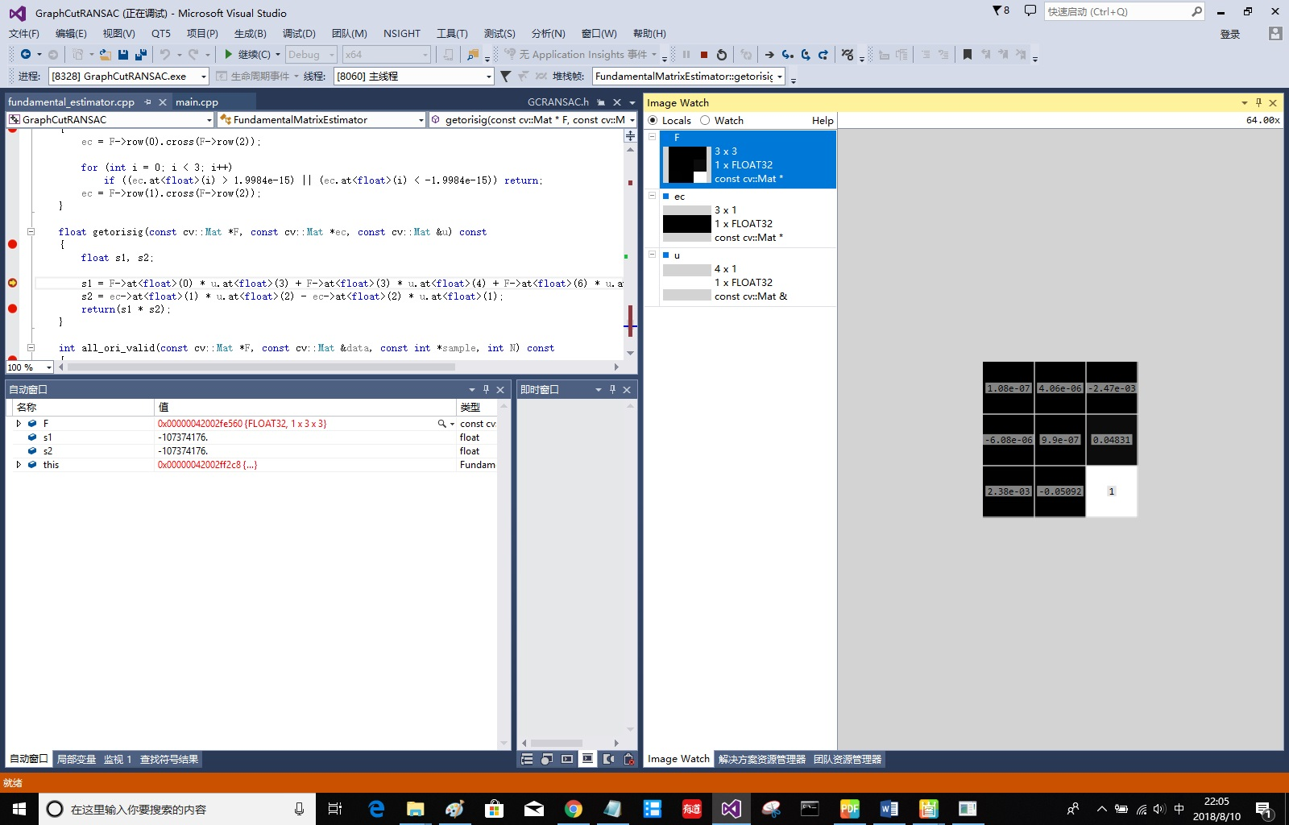Click the Step Out debug icon
The width and height of the screenshot is (1289, 825).
click(x=823, y=54)
